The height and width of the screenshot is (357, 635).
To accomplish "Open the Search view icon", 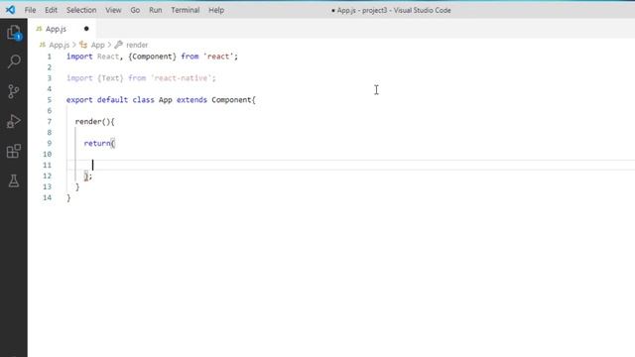I will (x=14, y=61).
